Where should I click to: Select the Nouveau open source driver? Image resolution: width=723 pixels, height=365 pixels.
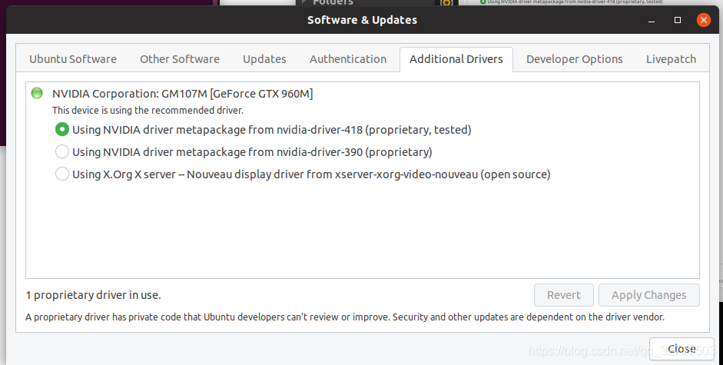click(62, 174)
